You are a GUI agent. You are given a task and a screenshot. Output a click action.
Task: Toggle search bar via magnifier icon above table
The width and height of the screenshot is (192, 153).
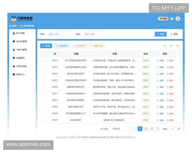point(177,46)
